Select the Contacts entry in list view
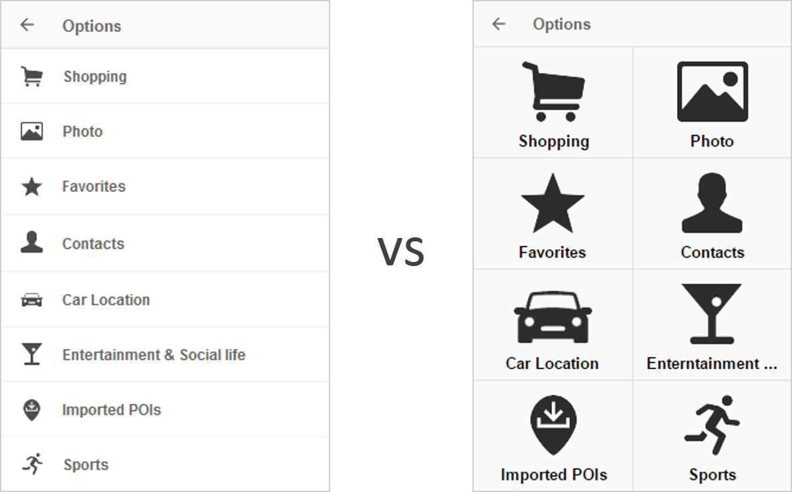Image resolution: width=792 pixels, height=492 pixels. point(165,243)
